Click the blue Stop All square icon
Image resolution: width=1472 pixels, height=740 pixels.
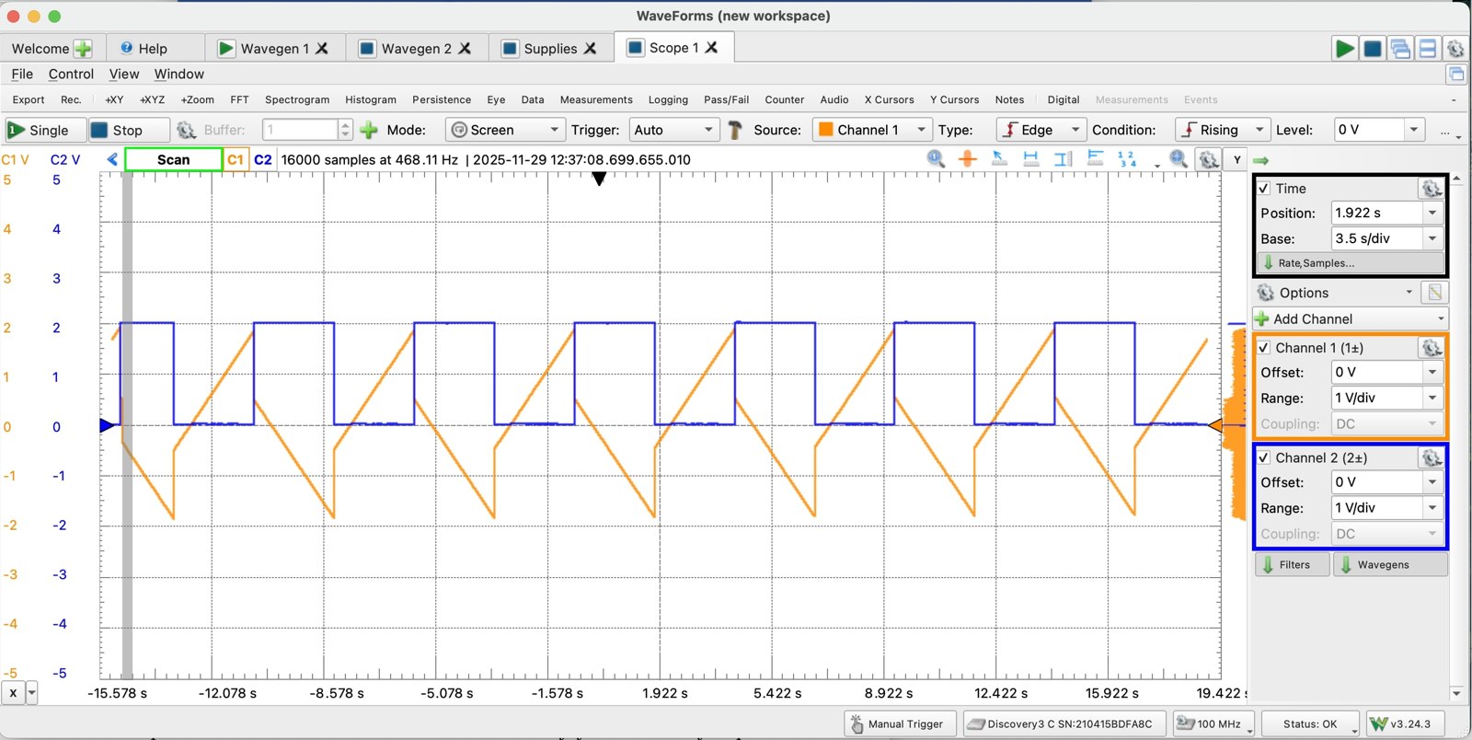point(1372,49)
